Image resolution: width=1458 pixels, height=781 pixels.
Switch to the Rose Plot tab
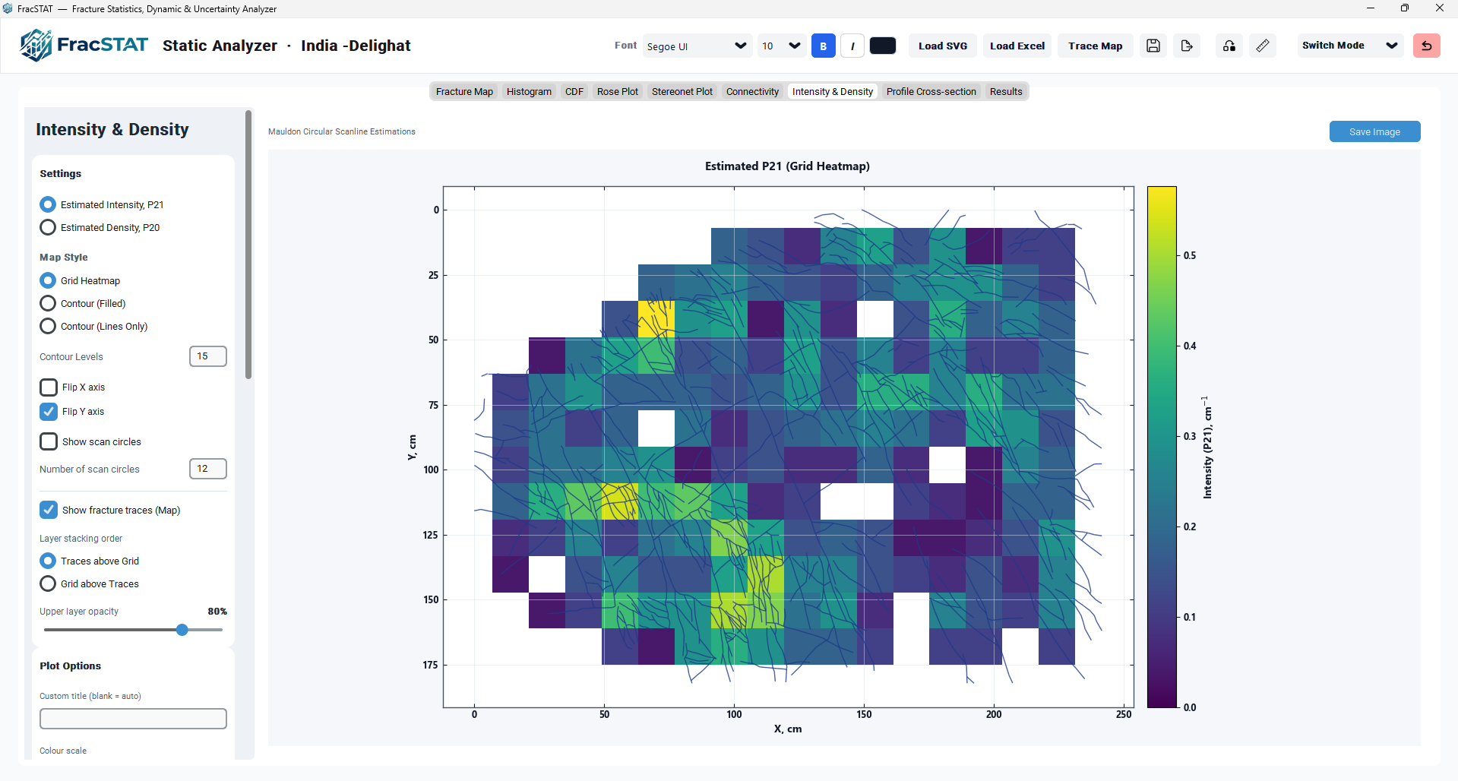point(618,91)
